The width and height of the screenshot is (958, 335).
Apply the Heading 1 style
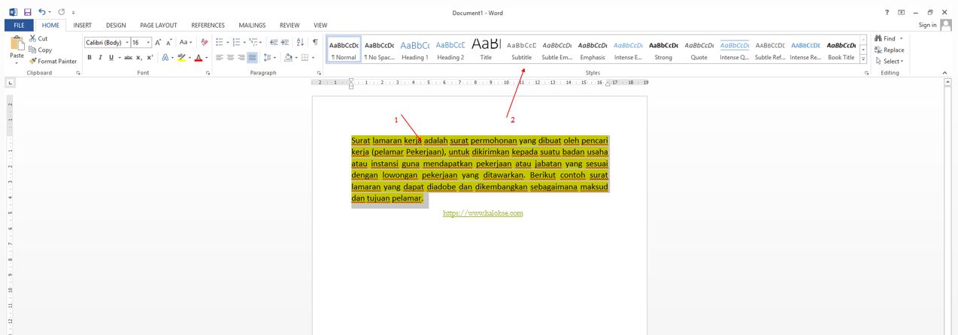(414, 50)
